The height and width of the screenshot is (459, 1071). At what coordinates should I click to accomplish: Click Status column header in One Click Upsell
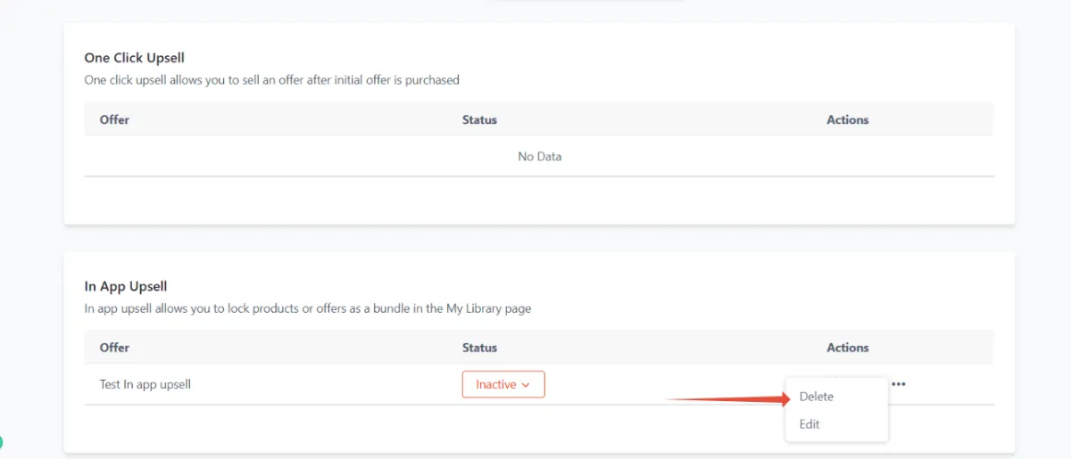[479, 119]
